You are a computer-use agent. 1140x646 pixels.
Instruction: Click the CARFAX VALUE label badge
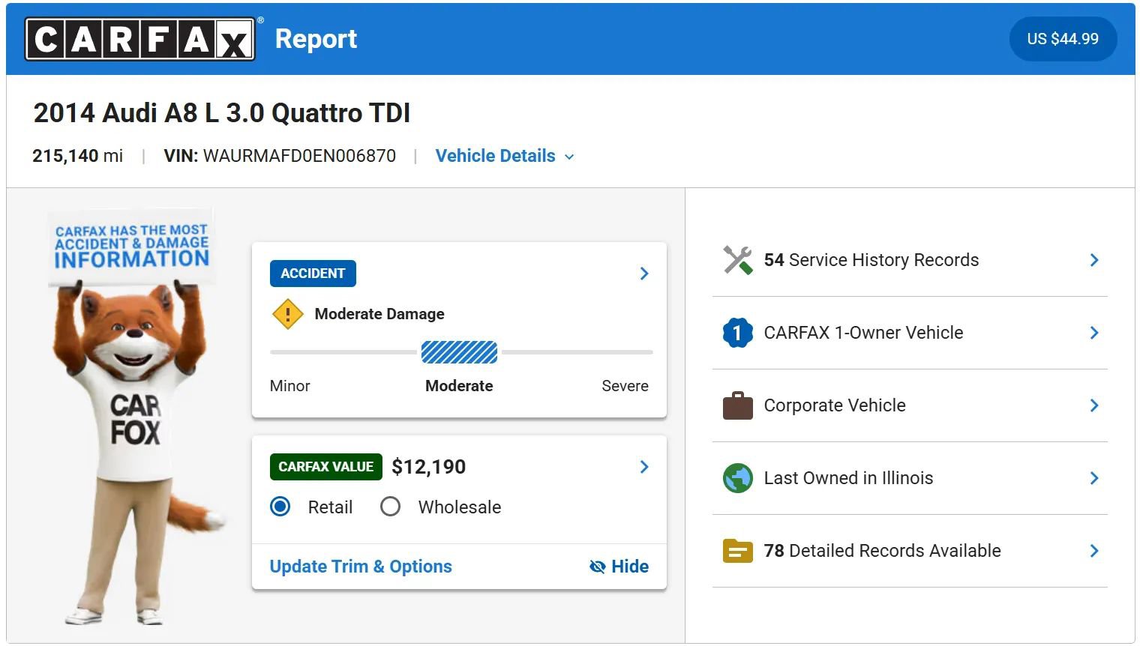tap(325, 466)
